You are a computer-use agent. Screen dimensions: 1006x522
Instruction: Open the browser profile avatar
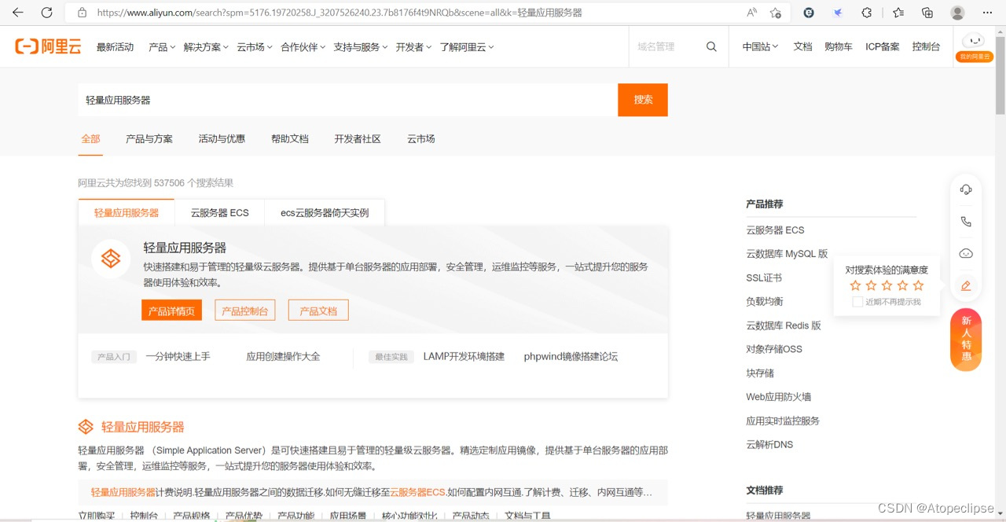(957, 13)
